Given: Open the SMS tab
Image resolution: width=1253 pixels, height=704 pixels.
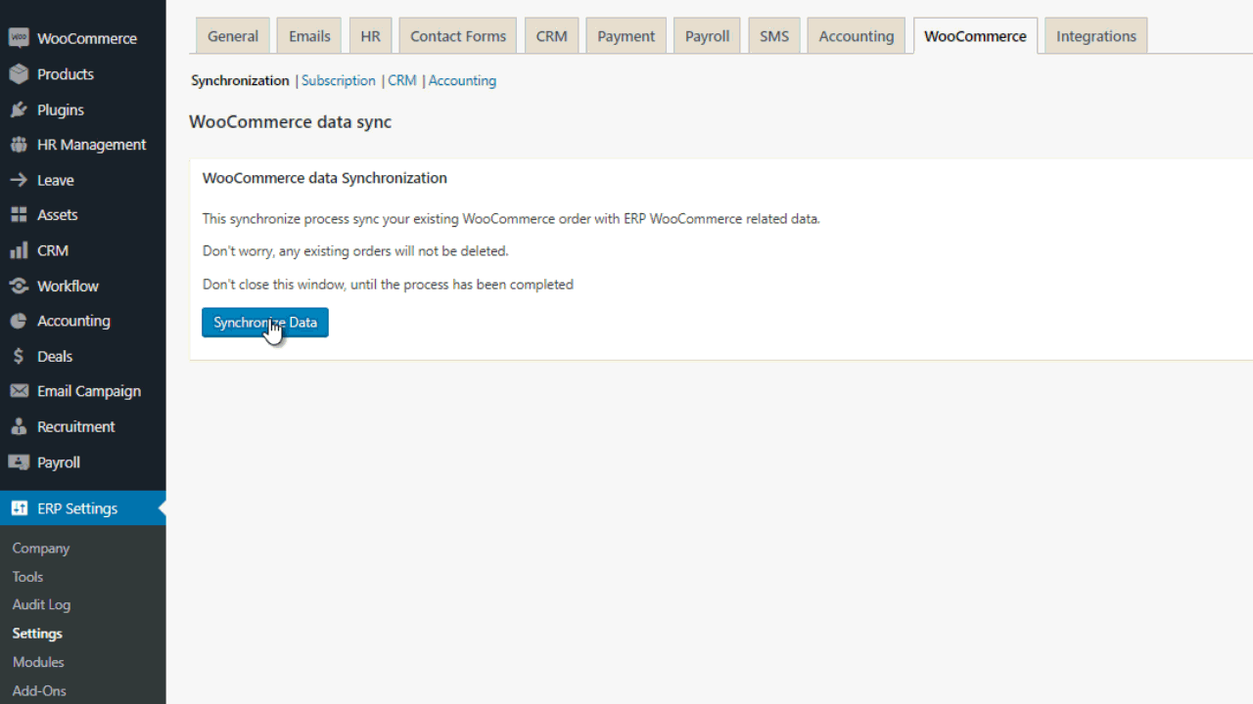Looking at the screenshot, I should pyautogui.click(x=774, y=36).
